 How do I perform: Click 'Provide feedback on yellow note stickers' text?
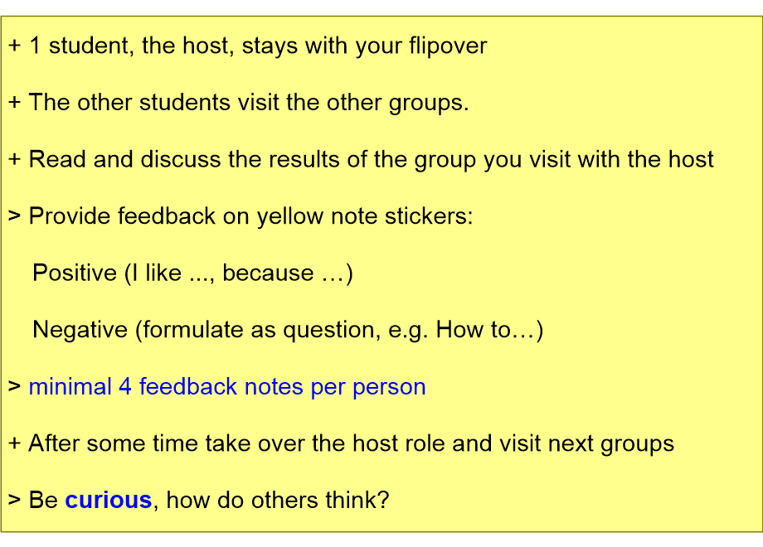251,216
